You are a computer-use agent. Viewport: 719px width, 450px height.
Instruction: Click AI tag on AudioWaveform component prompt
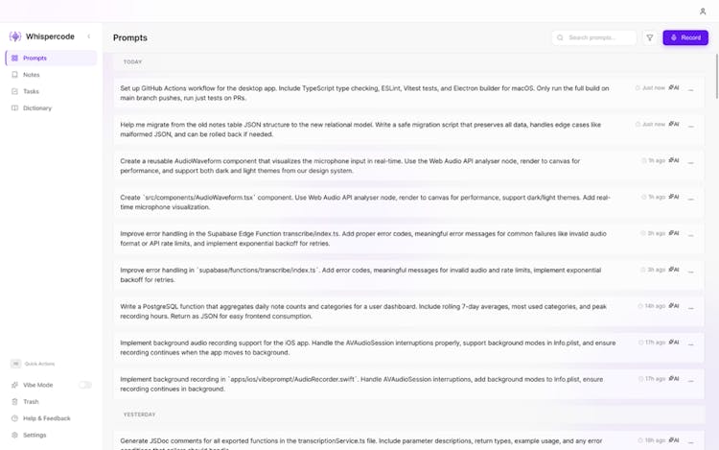(x=674, y=160)
